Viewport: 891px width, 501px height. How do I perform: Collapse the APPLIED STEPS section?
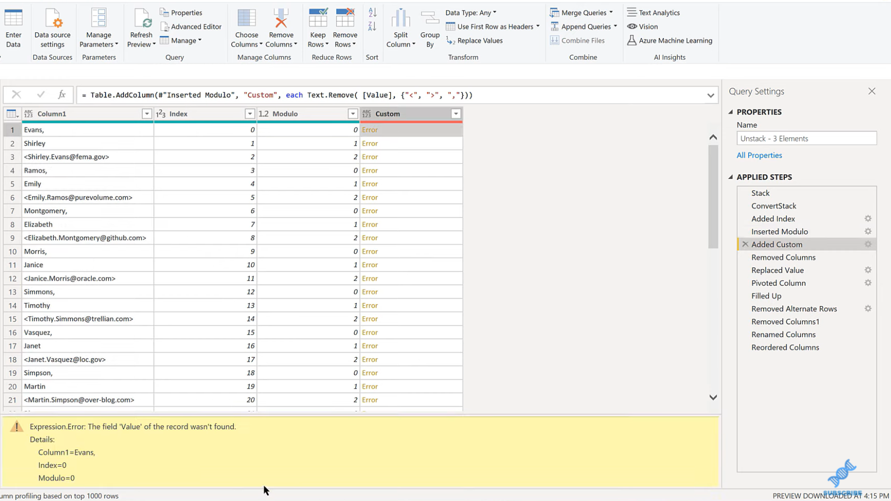click(x=731, y=177)
